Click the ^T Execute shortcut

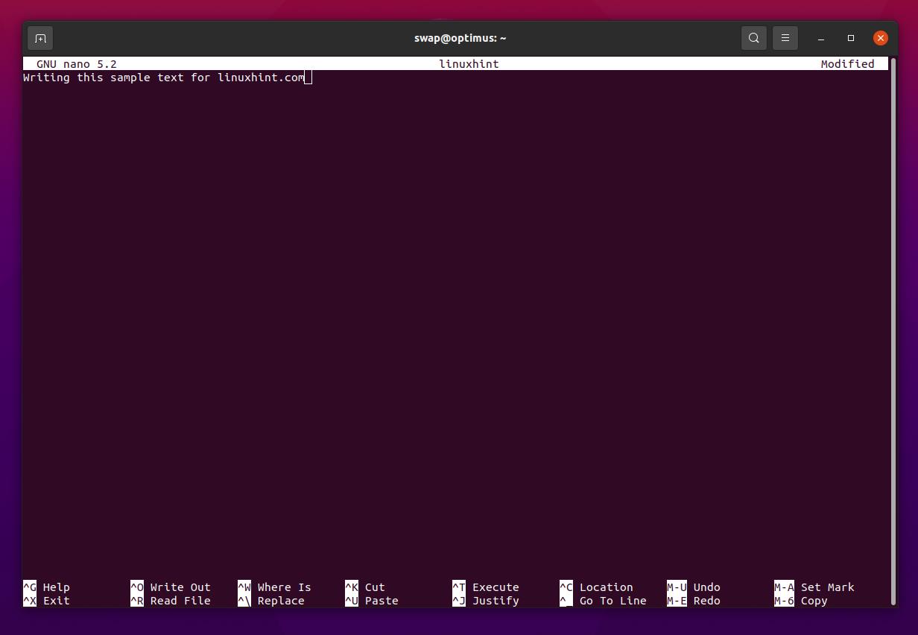[x=486, y=587]
